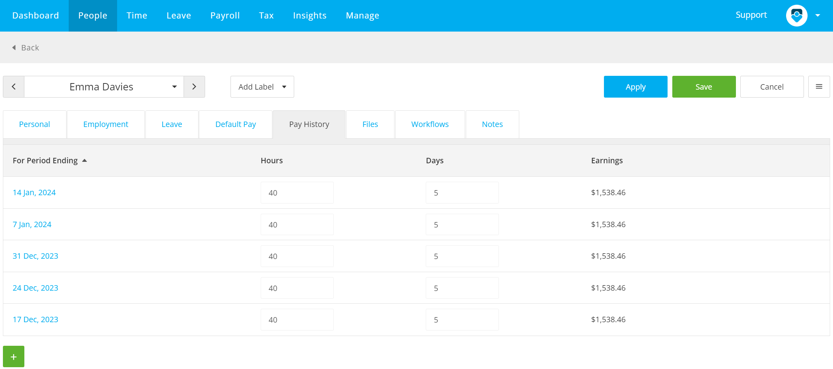The image size is (833, 369).
Task: Sort by the For Period Ending column header
Action: (x=45, y=160)
